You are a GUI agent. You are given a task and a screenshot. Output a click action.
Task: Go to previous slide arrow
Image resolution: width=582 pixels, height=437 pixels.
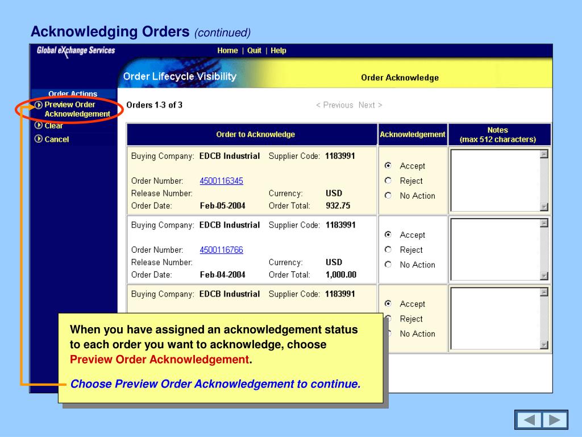pos(529,420)
